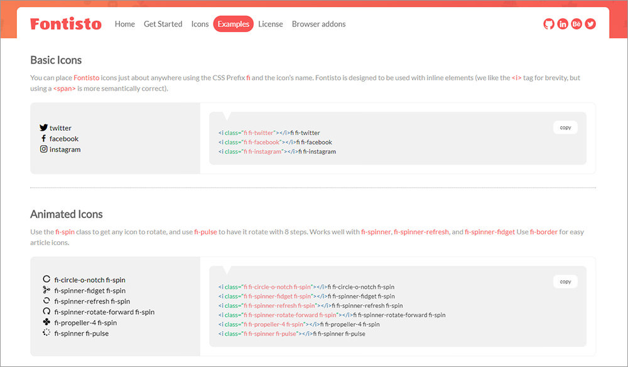This screenshot has width=628, height=367.
Task: Open the Behance icon in header
Action: (577, 24)
